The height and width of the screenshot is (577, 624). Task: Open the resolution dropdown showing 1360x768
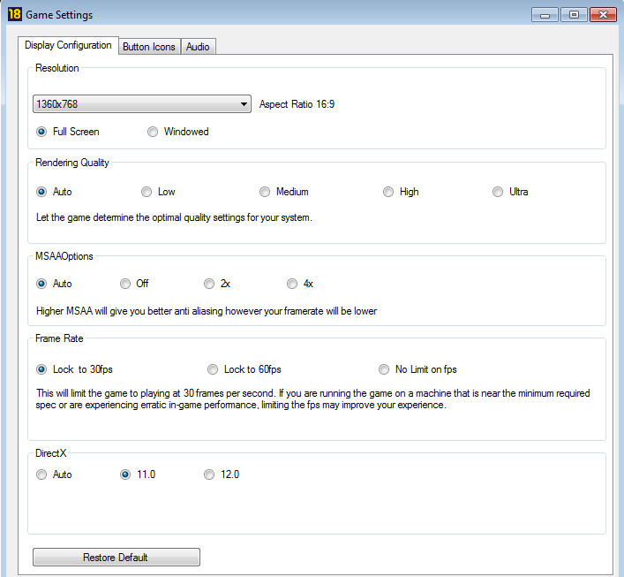142,104
